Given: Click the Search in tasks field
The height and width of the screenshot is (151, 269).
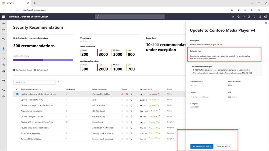Looking at the screenshot, I should point(34,82).
